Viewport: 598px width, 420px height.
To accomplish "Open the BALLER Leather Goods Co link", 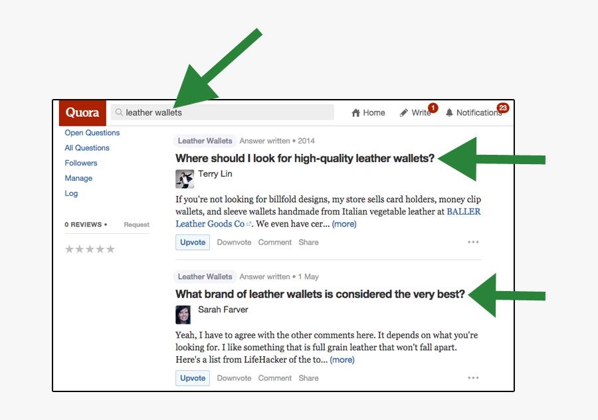I will (210, 224).
